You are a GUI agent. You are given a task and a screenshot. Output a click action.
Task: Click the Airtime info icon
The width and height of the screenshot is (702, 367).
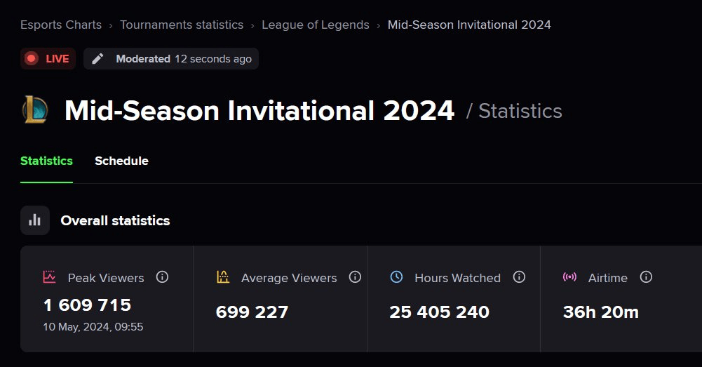coord(646,277)
